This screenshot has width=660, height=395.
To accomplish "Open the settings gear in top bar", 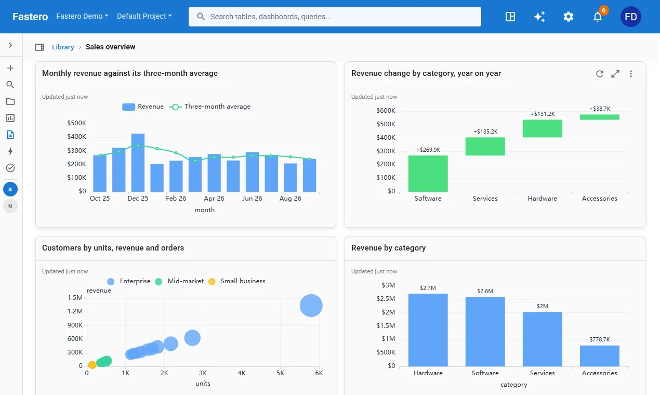I will click(569, 17).
